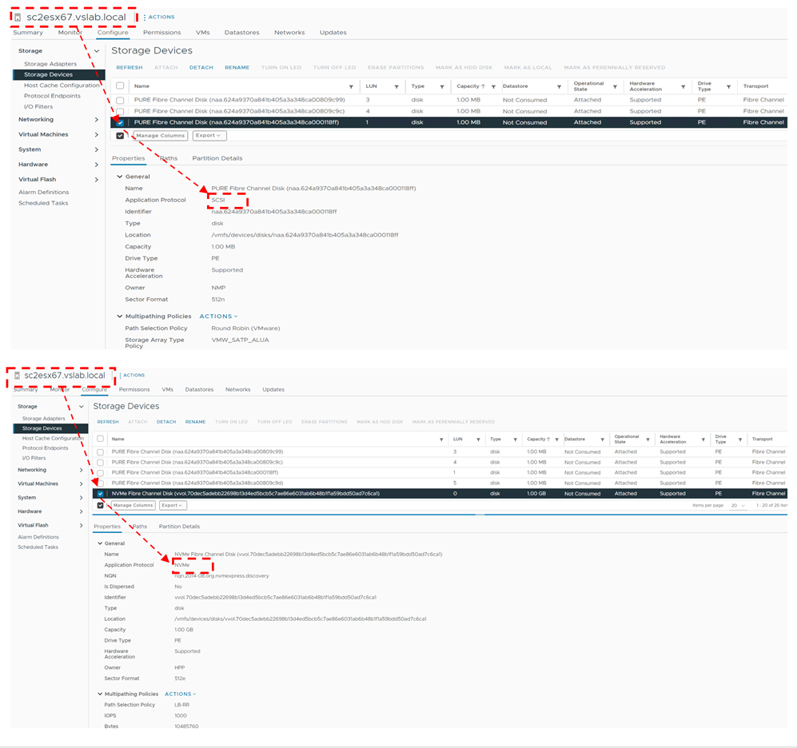797x748 pixels.
Task: Click Manage Columns button, lower screenshot
Action: [x=133, y=506]
